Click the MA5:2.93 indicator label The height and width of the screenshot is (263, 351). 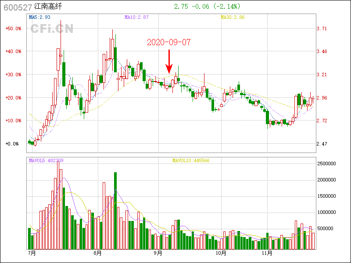point(39,17)
